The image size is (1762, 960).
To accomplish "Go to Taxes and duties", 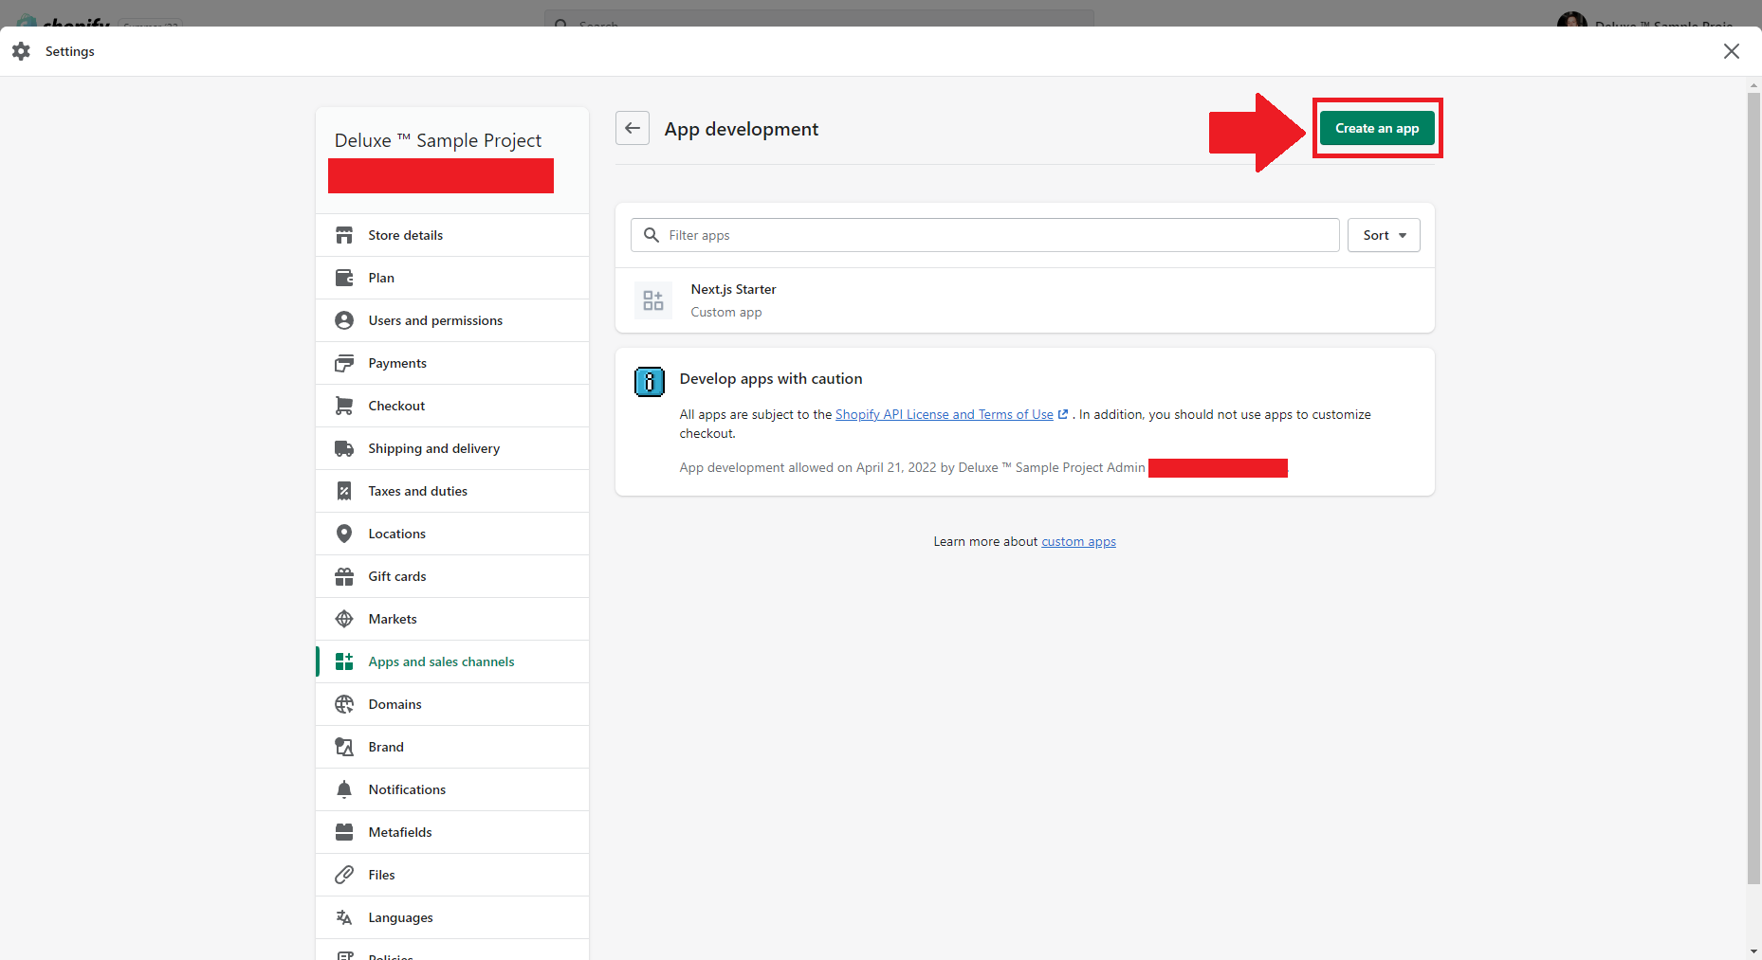I will 452,491.
